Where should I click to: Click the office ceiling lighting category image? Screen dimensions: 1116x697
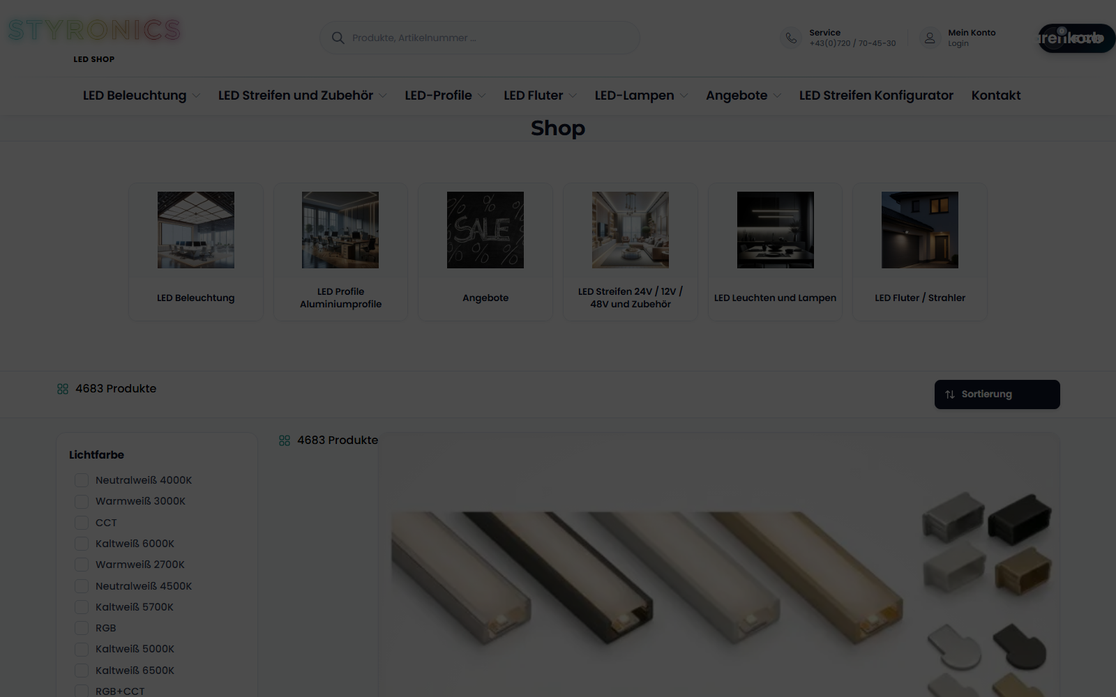point(196,230)
